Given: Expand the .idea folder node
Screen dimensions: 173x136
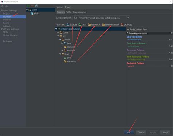Looking at the screenshot, I should [58, 32].
